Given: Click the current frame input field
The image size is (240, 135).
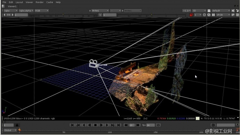Looking at the screenshot, I should tap(9, 125).
